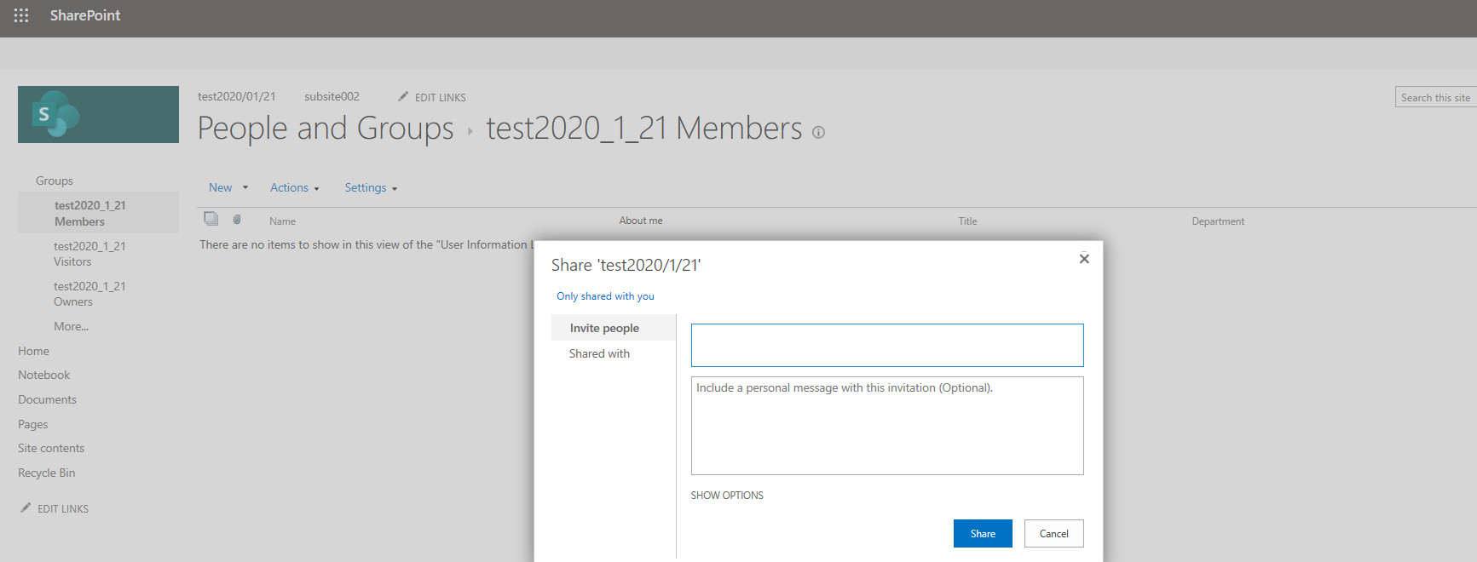The height and width of the screenshot is (562, 1477).
Task: Open the Actions dropdown menu
Action: (294, 187)
